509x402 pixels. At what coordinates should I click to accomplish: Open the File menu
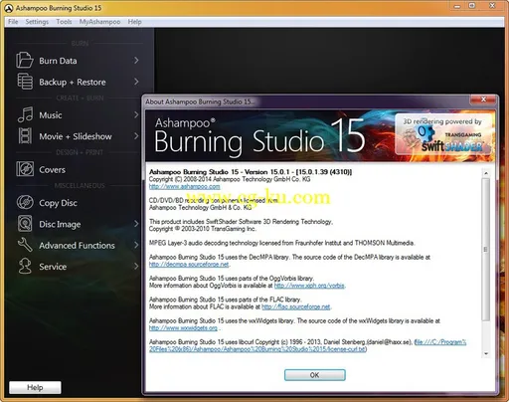tap(13, 22)
